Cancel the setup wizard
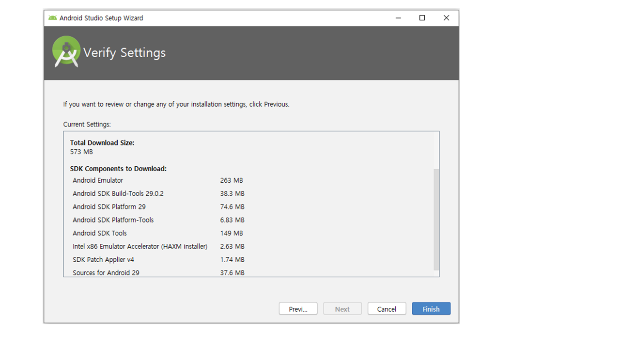Screen dimensions: 620x349 point(387,309)
